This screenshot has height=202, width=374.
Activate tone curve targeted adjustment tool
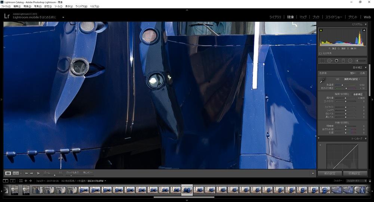coord(321,145)
